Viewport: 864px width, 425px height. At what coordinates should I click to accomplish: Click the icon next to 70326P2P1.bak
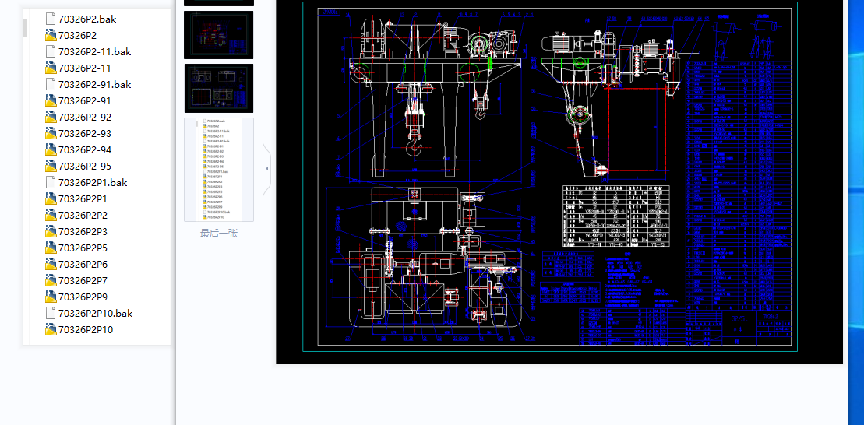51,183
